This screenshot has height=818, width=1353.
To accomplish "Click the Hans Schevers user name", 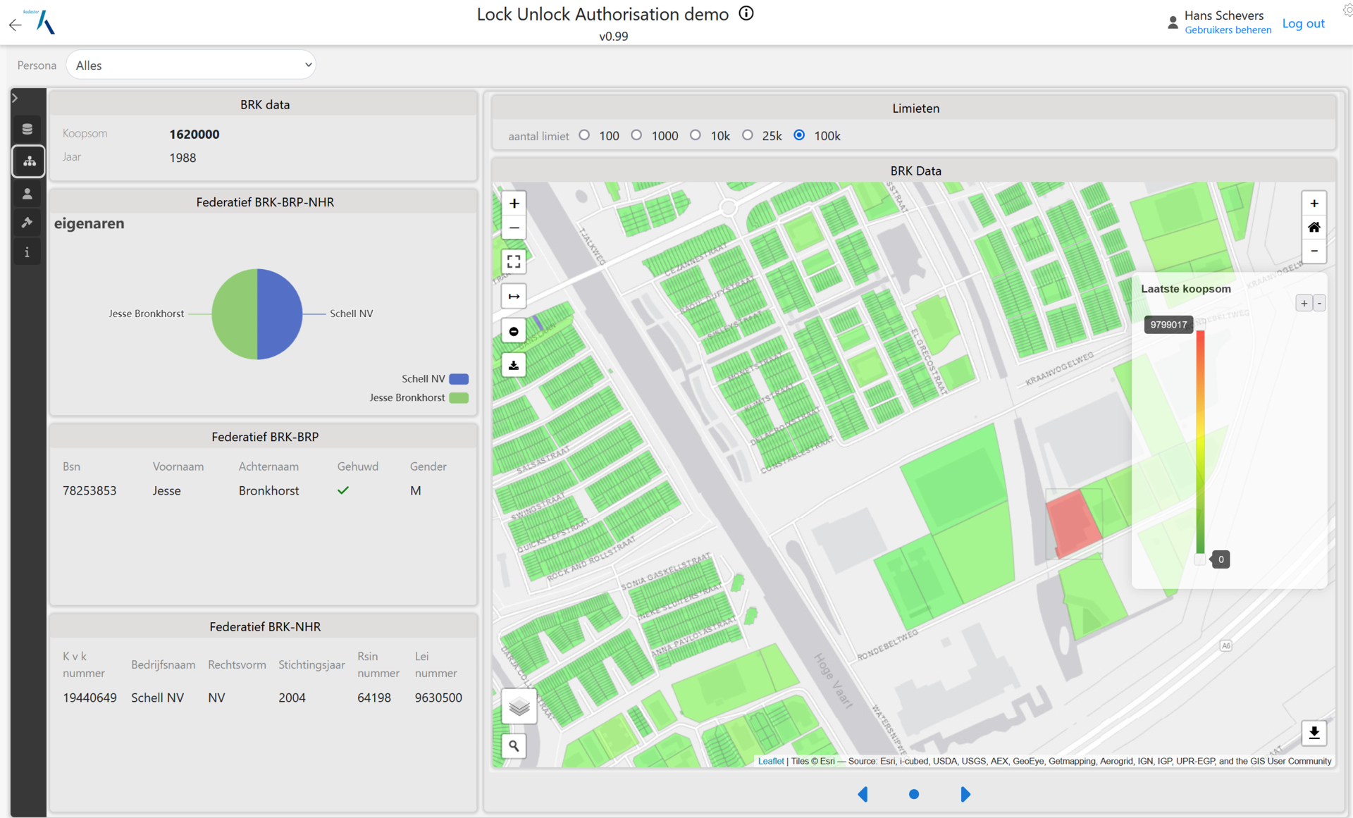I will [1224, 16].
